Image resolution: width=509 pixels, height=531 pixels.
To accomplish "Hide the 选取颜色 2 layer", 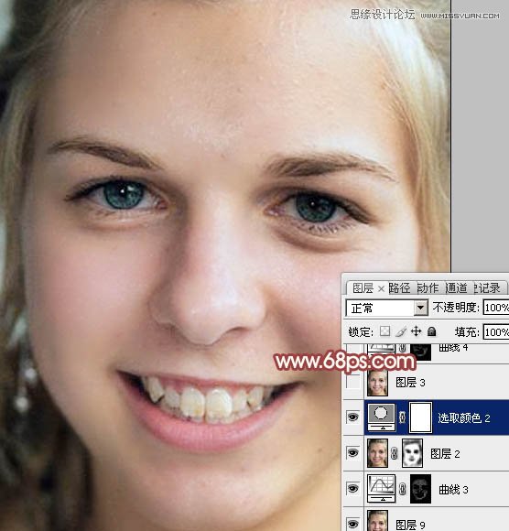I will (x=353, y=417).
